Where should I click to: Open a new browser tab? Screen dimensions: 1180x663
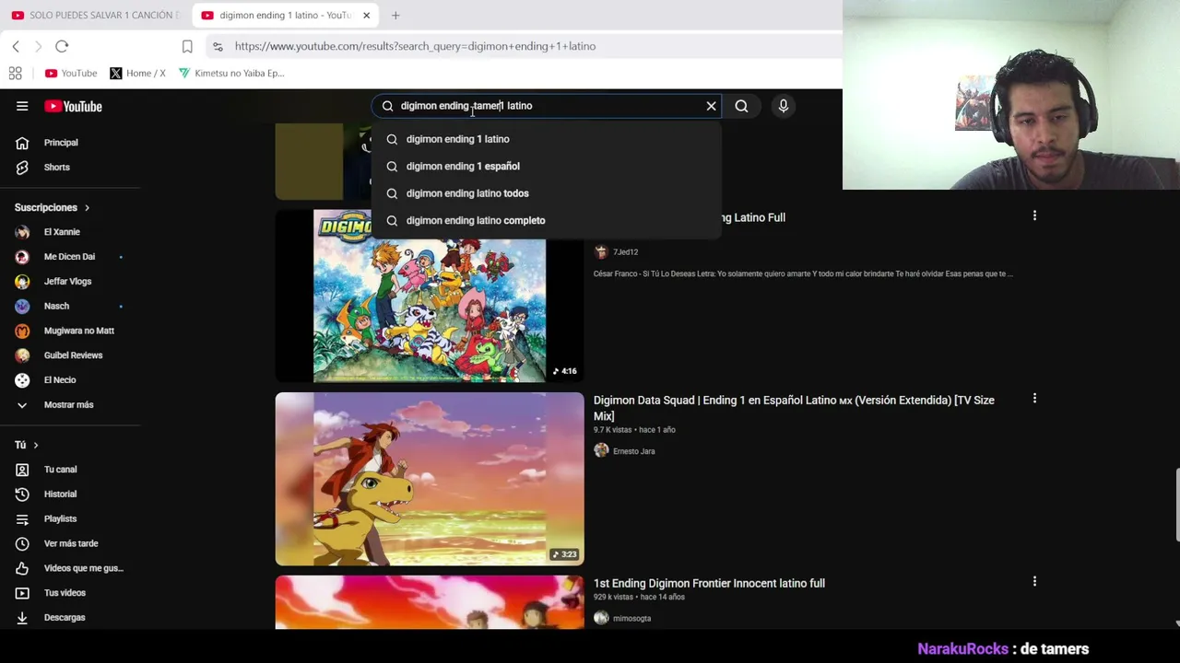(x=395, y=16)
